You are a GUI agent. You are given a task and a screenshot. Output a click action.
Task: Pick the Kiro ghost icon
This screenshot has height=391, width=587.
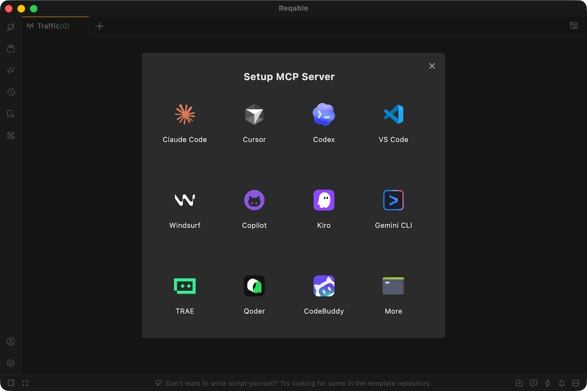324,200
